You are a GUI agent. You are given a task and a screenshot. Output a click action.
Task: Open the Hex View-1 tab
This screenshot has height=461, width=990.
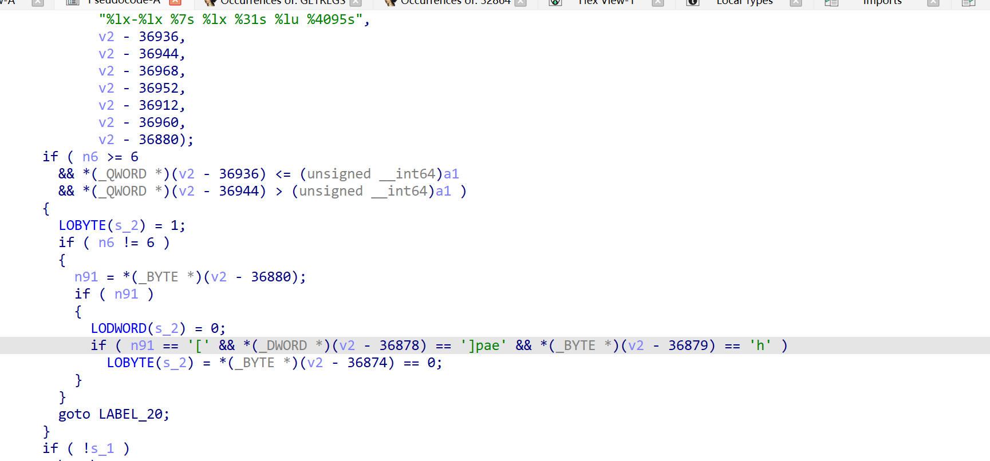coord(606,2)
